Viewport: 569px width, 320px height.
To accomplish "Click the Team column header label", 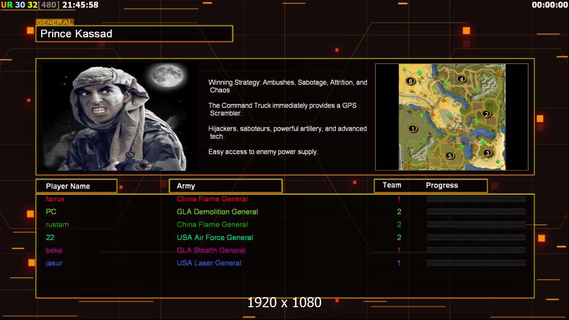I will 392,185.
